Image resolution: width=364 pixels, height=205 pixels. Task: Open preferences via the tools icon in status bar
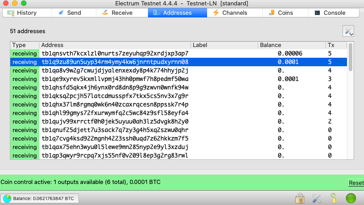click(x=316, y=198)
